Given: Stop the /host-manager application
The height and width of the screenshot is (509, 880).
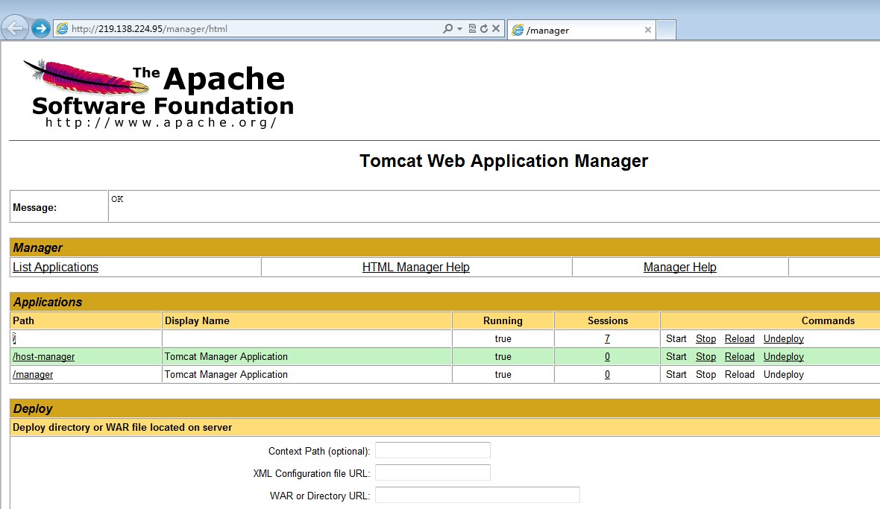Looking at the screenshot, I should [x=706, y=356].
